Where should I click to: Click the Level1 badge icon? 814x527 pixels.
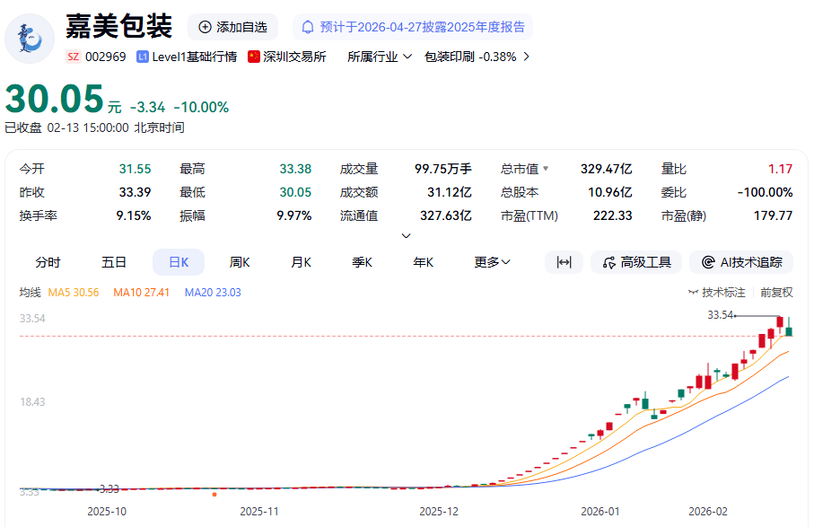click(x=143, y=57)
